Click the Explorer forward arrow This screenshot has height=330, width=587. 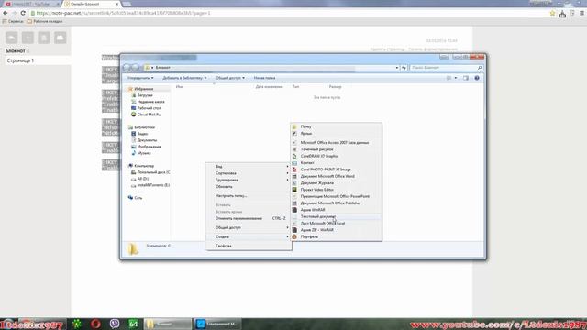point(136,68)
